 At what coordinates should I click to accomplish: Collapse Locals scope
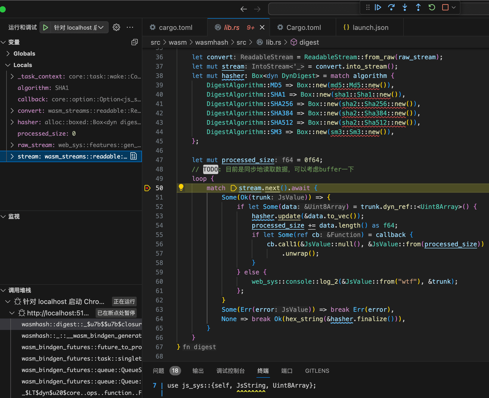(8, 65)
